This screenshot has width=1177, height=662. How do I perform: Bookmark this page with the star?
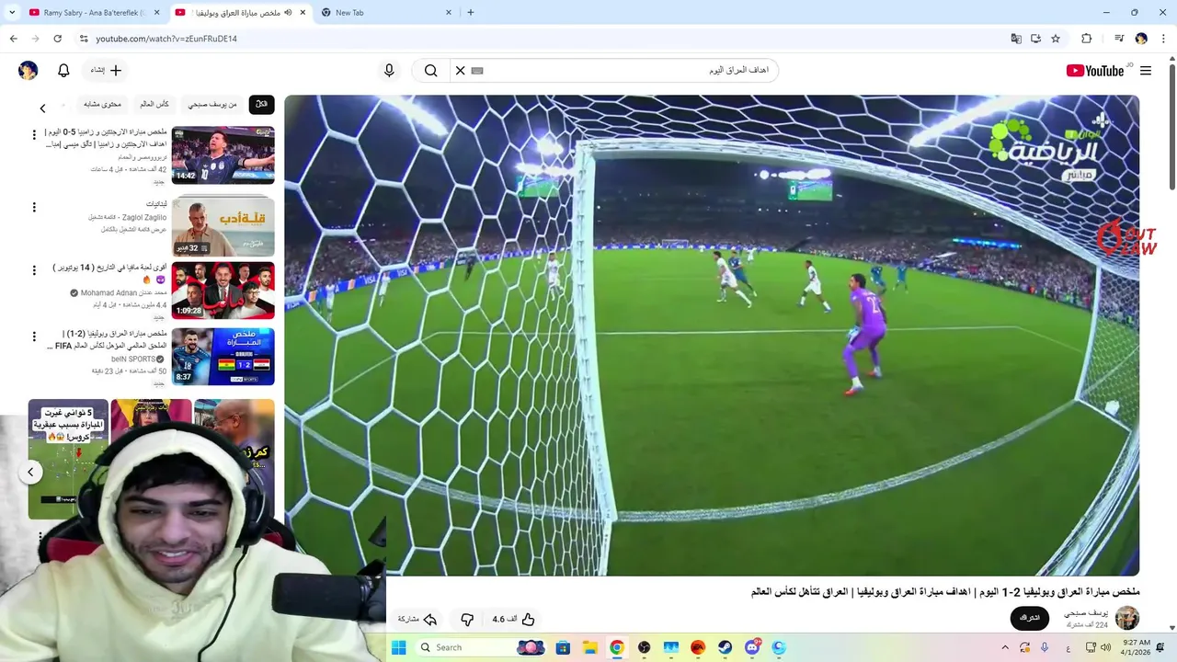coord(1056,39)
